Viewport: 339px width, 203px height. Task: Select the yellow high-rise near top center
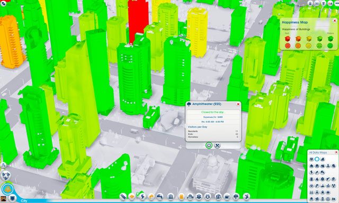(x=197, y=32)
